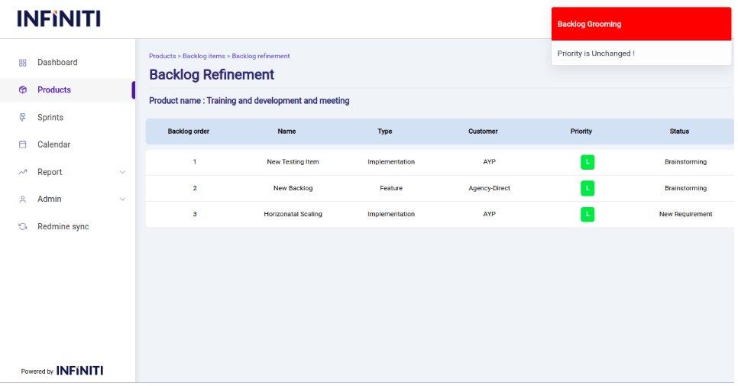Click the Admin user icon
738x386 pixels.
pos(22,199)
